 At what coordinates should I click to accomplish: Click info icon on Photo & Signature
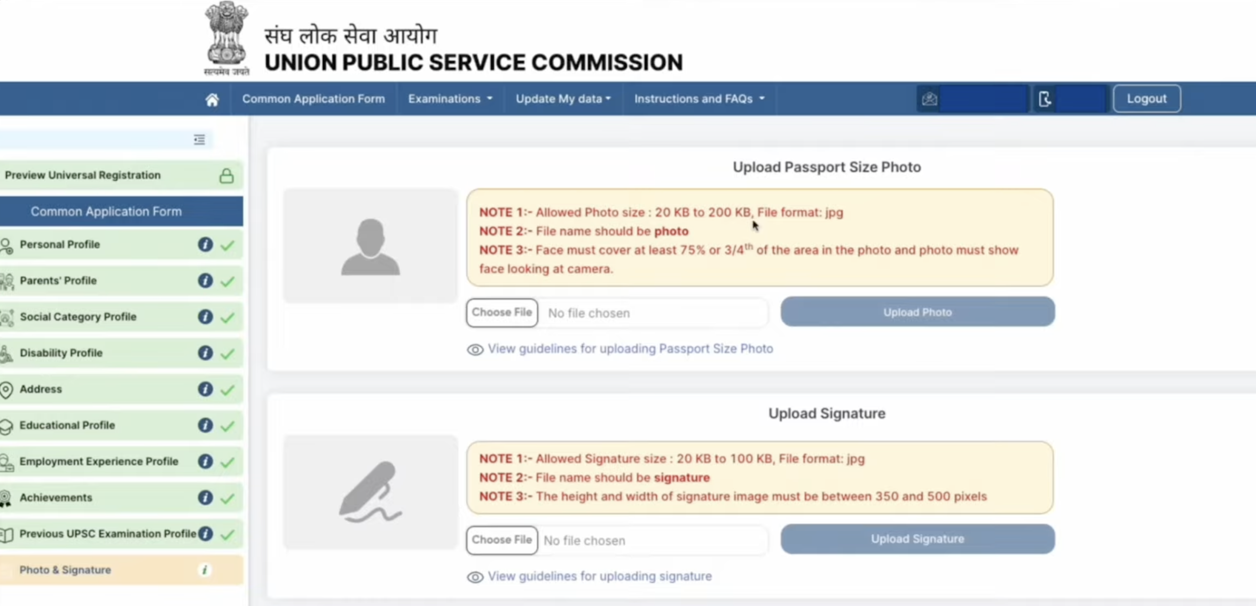(205, 570)
